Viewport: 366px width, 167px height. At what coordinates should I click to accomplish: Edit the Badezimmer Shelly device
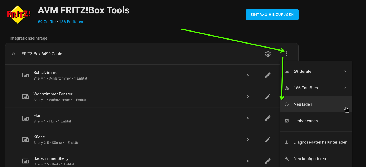point(268,161)
